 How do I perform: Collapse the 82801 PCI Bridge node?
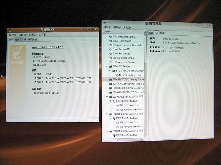[107, 66]
